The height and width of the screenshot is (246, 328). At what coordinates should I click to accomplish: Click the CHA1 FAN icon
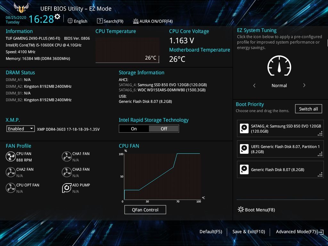(67, 156)
